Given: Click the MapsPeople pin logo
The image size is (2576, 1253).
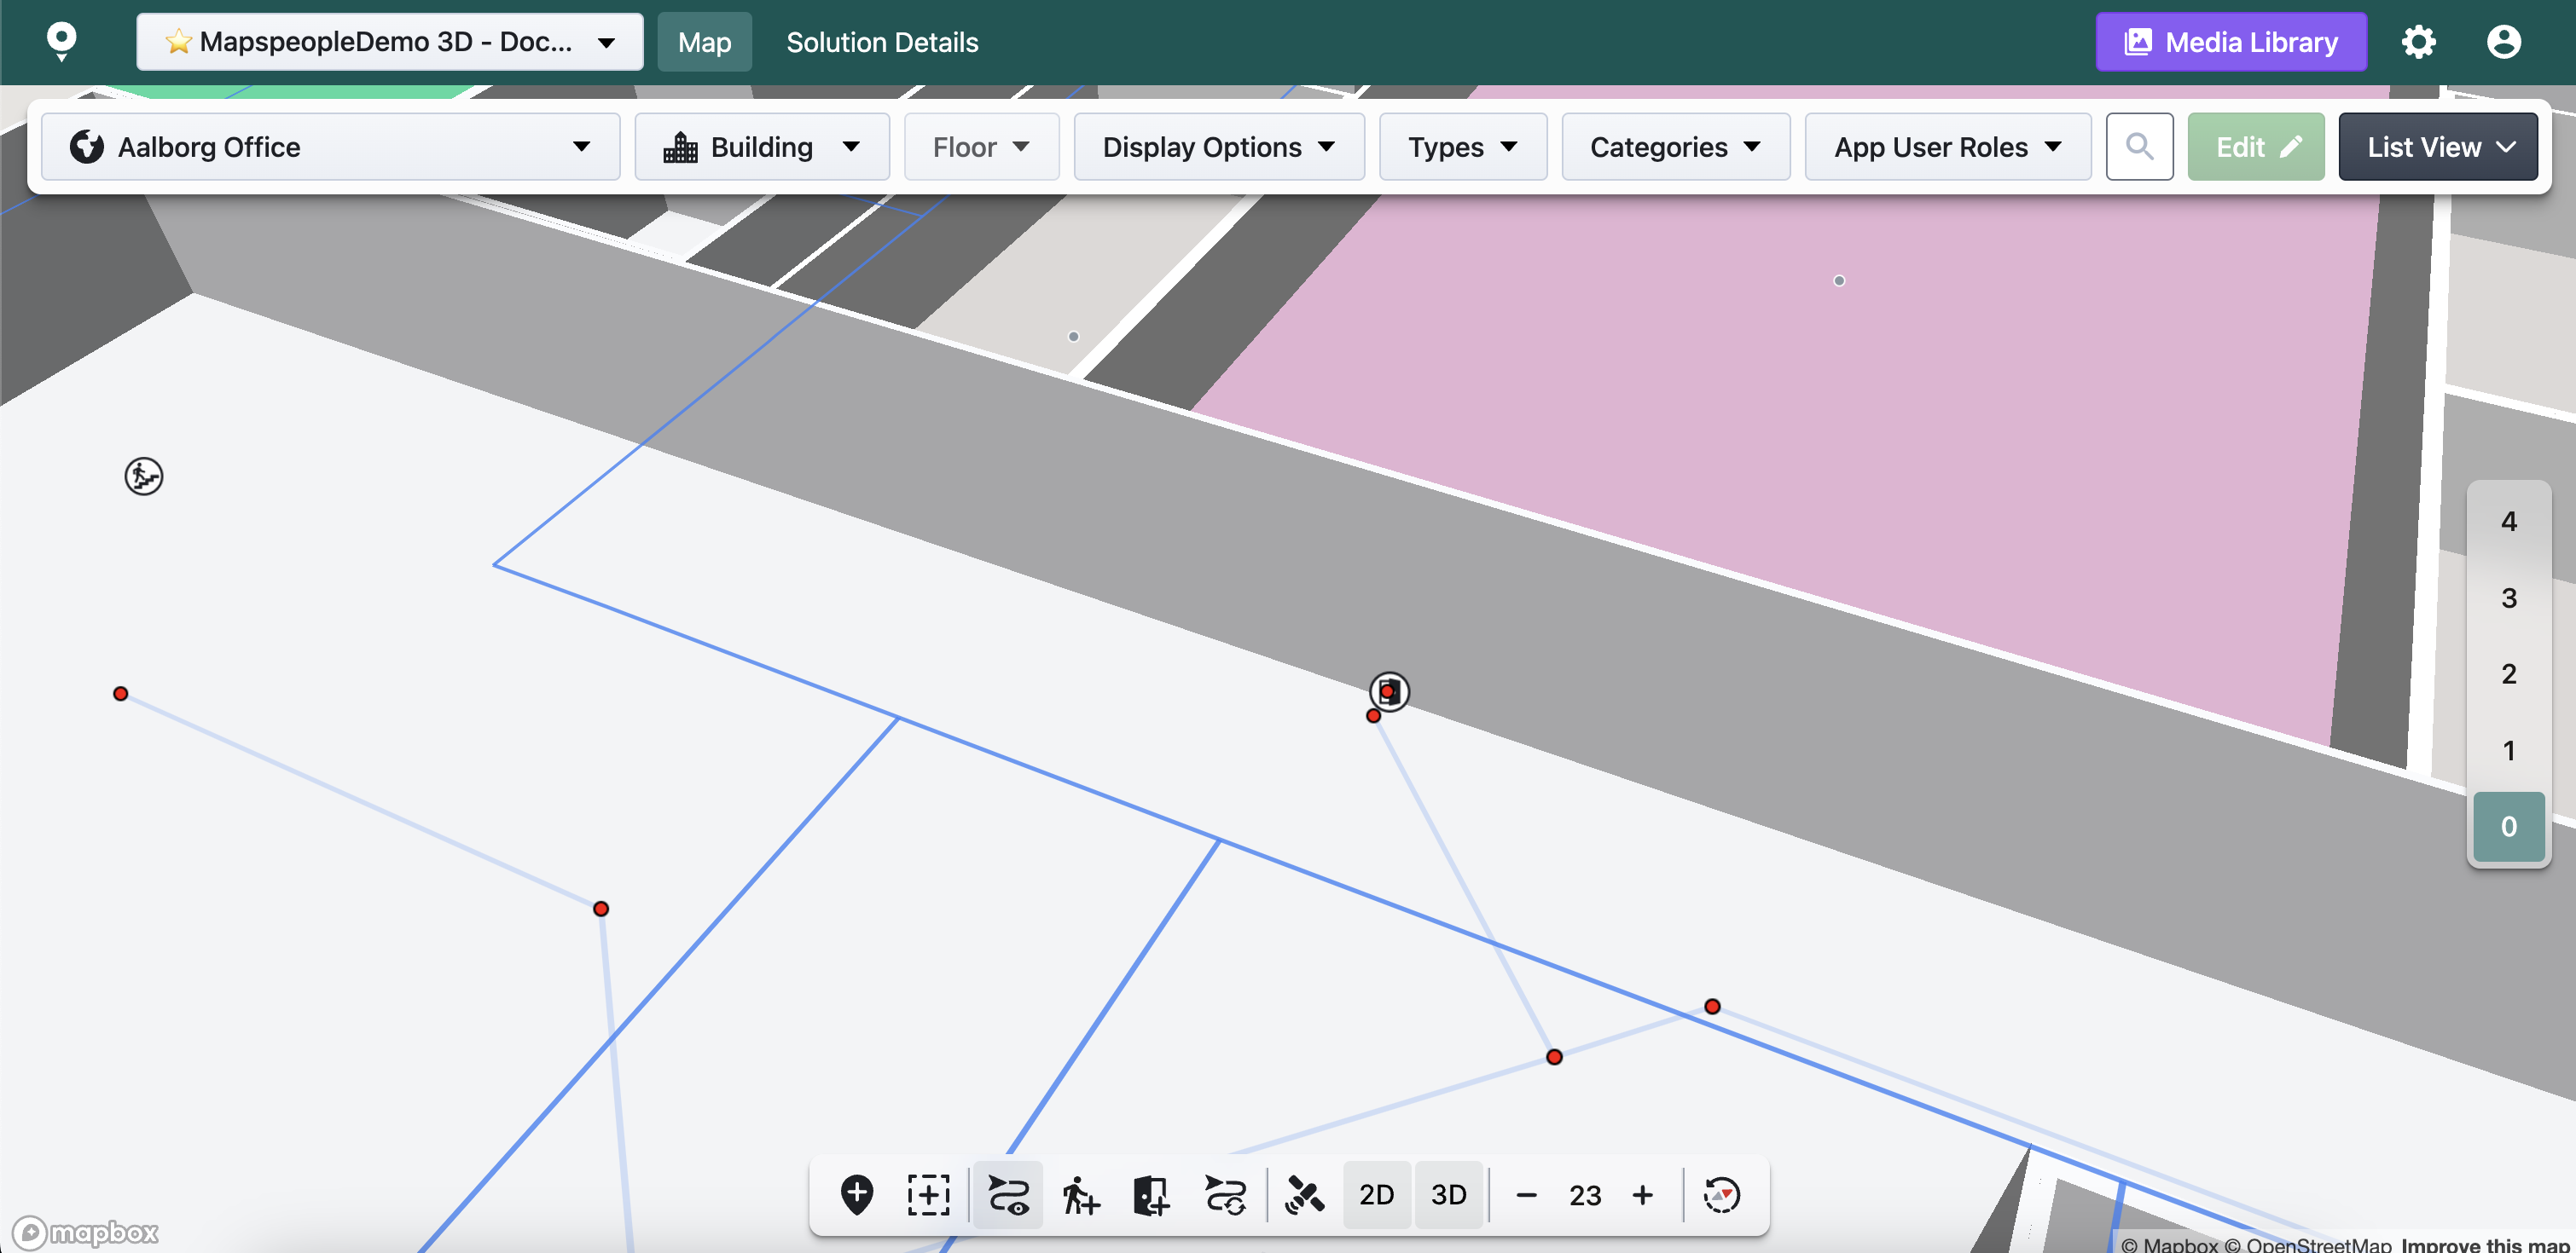Looking at the screenshot, I should click(61, 41).
